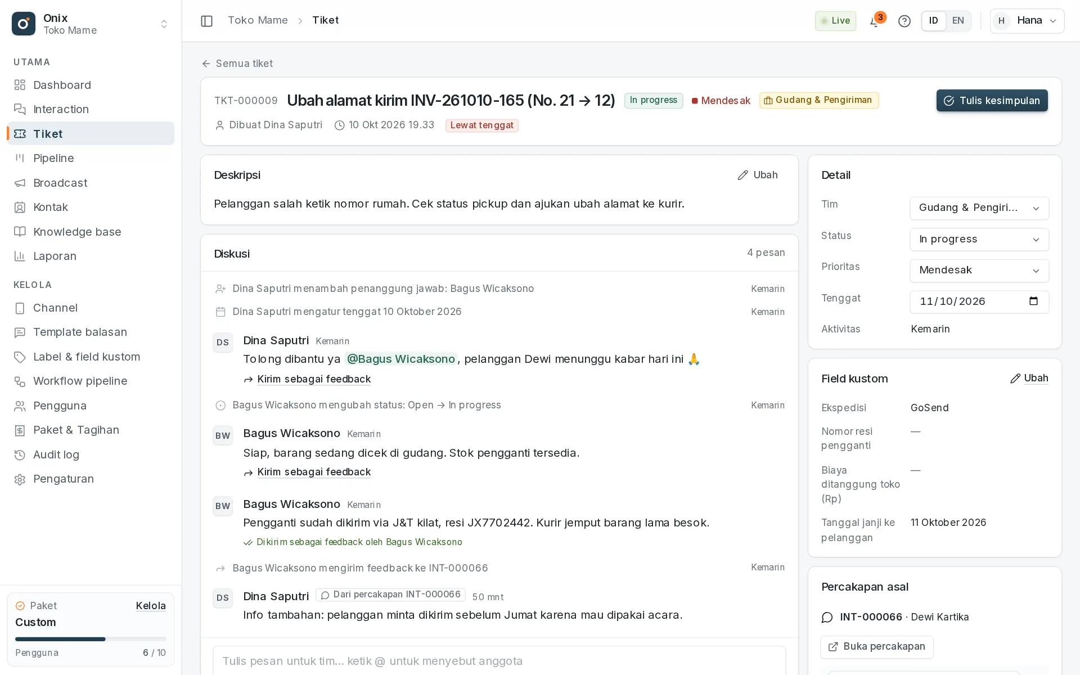
Task: Click the back arrow for Semua tiket
Action: [x=206, y=64]
